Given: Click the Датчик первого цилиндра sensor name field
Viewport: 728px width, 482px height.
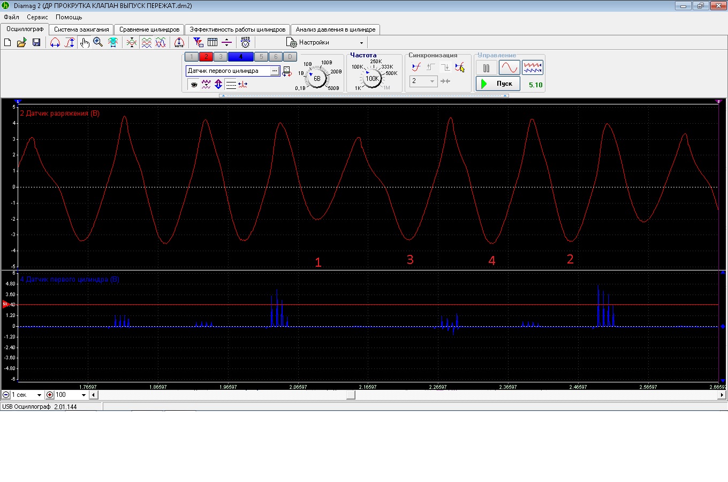Looking at the screenshot, I should coord(227,71).
